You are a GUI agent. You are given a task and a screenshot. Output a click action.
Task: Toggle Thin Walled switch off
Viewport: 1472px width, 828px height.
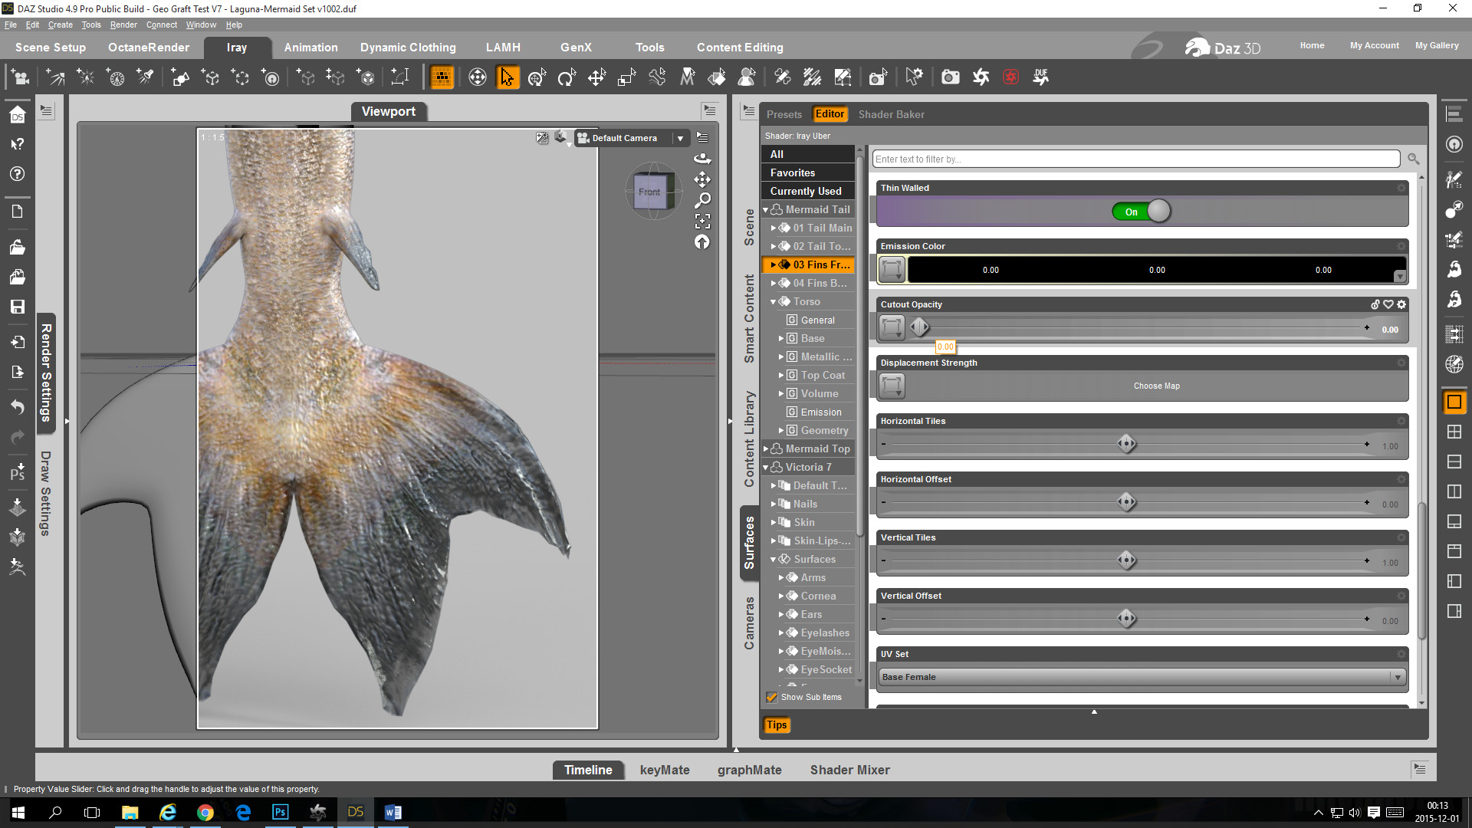pyautogui.click(x=1142, y=212)
